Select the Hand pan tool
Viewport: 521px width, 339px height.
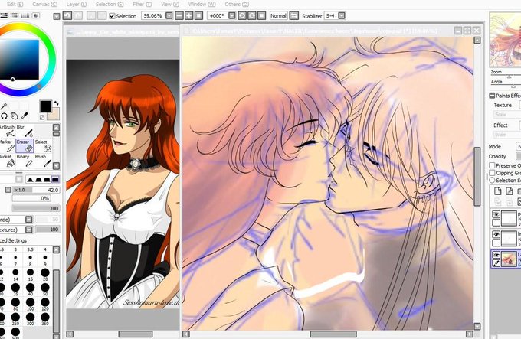pyautogui.click(x=14, y=116)
